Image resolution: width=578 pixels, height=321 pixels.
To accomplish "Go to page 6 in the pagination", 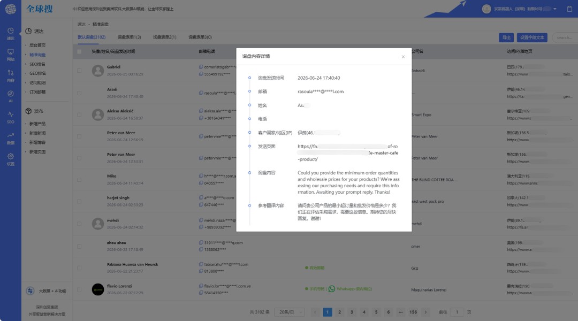I will click(388, 312).
